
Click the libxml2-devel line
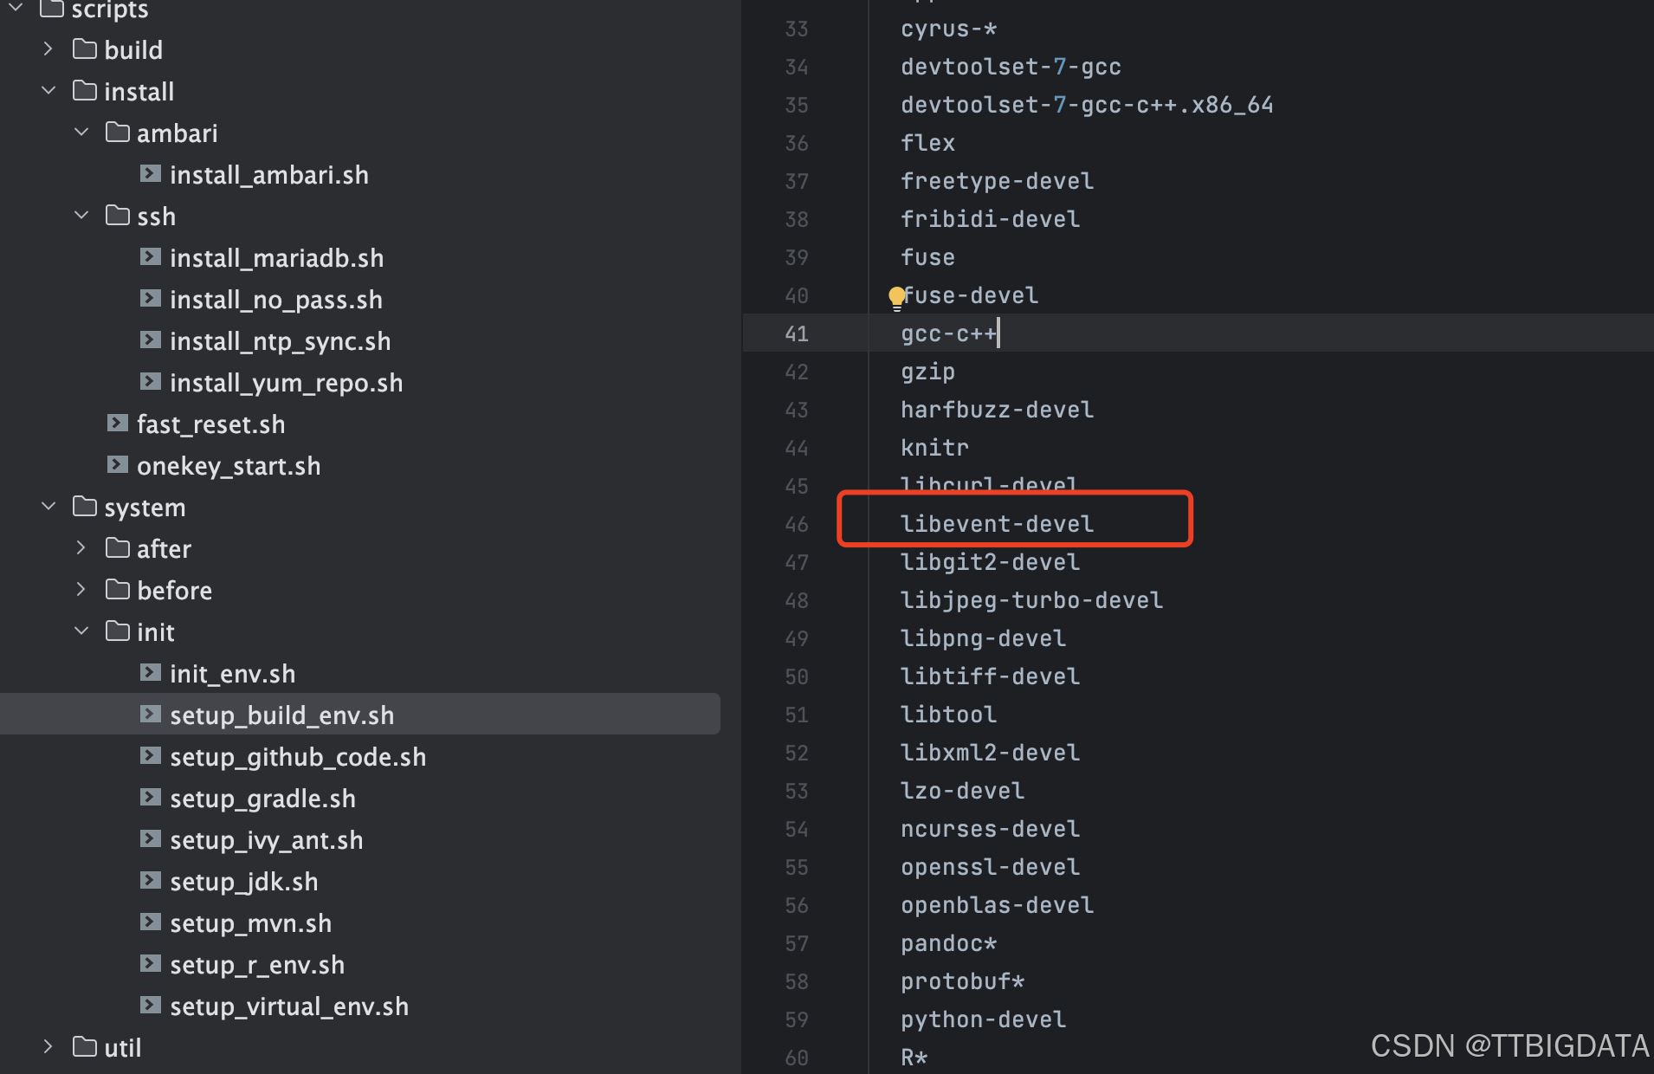pos(991,753)
